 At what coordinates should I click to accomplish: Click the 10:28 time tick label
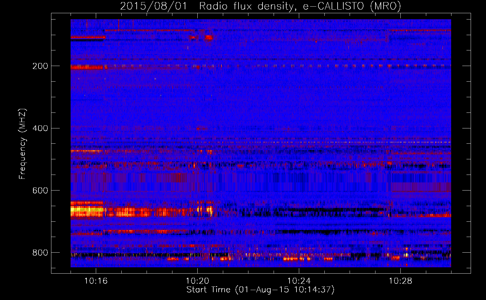400,281
